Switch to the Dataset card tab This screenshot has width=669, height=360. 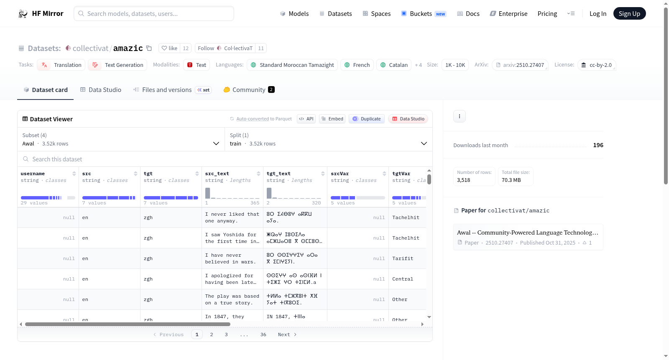pos(46,89)
